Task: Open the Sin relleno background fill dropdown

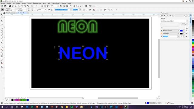Action: coord(178,34)
